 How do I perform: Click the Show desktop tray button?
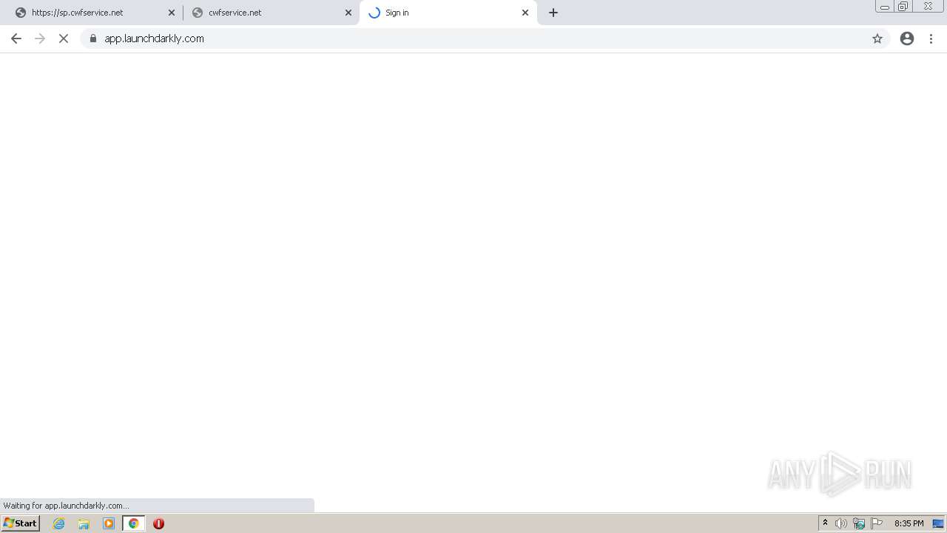point(938,523)
